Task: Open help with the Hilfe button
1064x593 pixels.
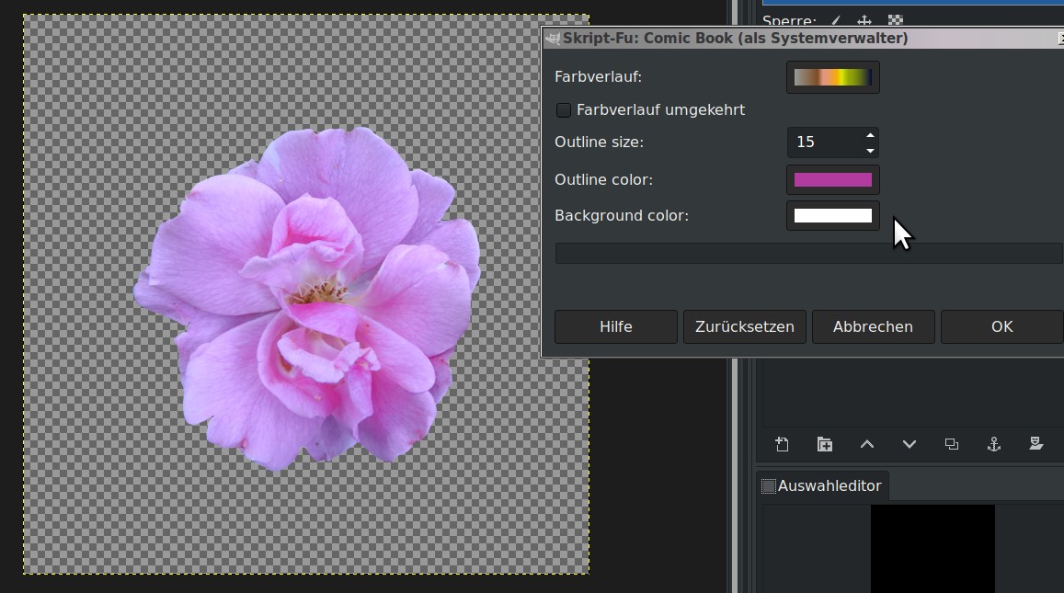Action: (x=615, y=326)
